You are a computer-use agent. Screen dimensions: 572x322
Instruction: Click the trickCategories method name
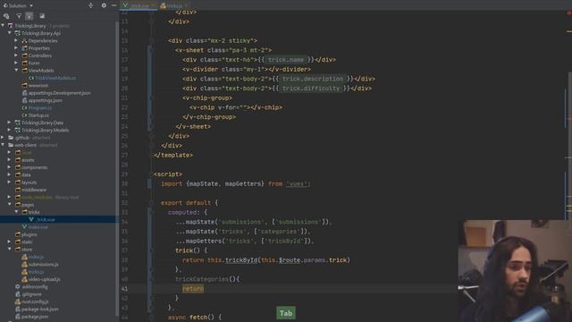point(202,279)
